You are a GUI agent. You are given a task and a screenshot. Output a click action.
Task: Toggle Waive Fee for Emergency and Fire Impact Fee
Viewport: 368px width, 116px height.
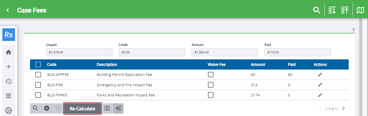[211, 85]
